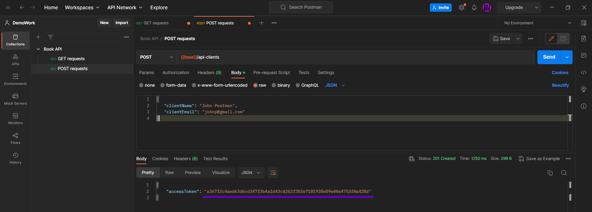The height and width of the screenshot is (212, 592).
Task: Click the Search Postman box
Action: click(x=301, y=7)
